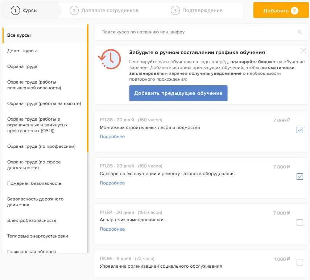Viewport: 310px width, 280px height.
Task: Click the search magnifier icon
Action: point(300,32)
